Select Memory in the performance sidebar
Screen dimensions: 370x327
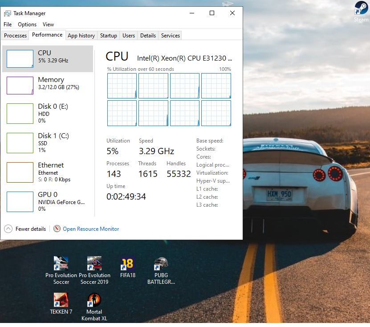tap(48, 85)
